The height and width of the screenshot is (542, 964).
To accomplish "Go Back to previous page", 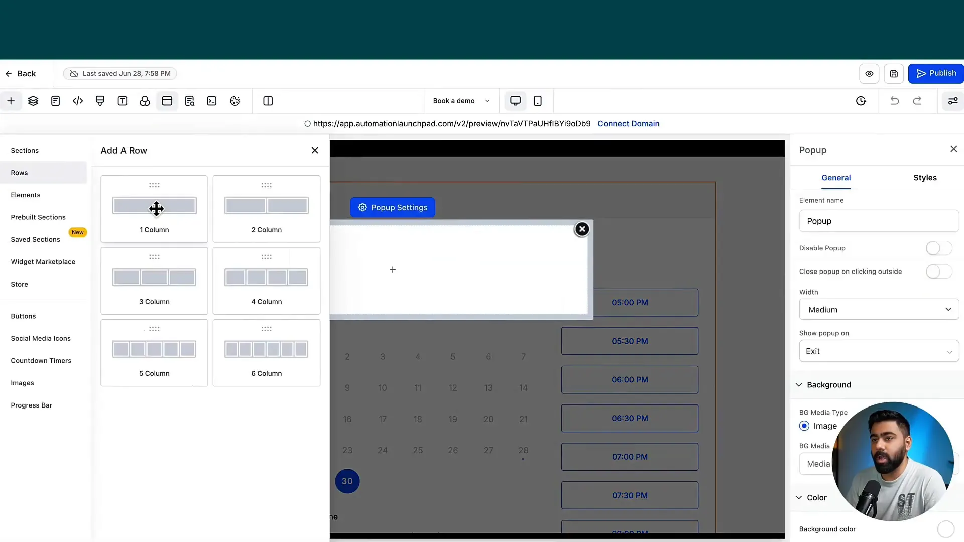I will pyautogui.click(x=21, y=74).
